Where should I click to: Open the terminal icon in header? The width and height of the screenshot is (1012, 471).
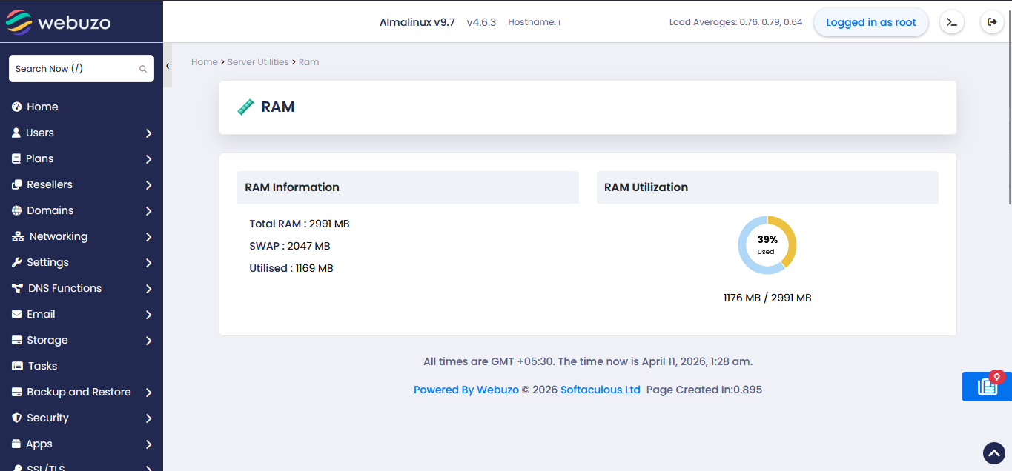(952, 22)
